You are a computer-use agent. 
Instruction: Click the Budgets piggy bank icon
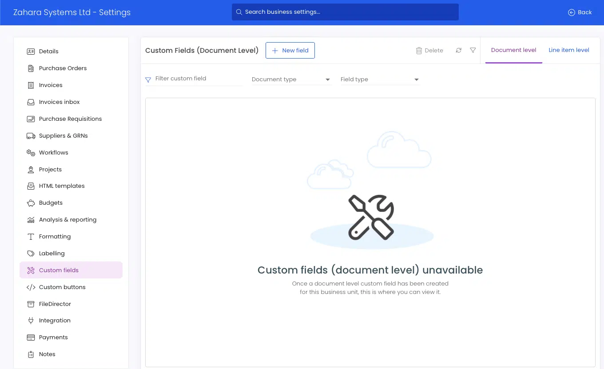[x=31, y=203]
